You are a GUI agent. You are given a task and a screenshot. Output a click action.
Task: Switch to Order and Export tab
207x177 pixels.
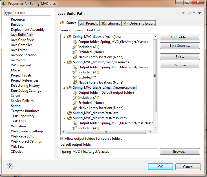click(139, 23)
